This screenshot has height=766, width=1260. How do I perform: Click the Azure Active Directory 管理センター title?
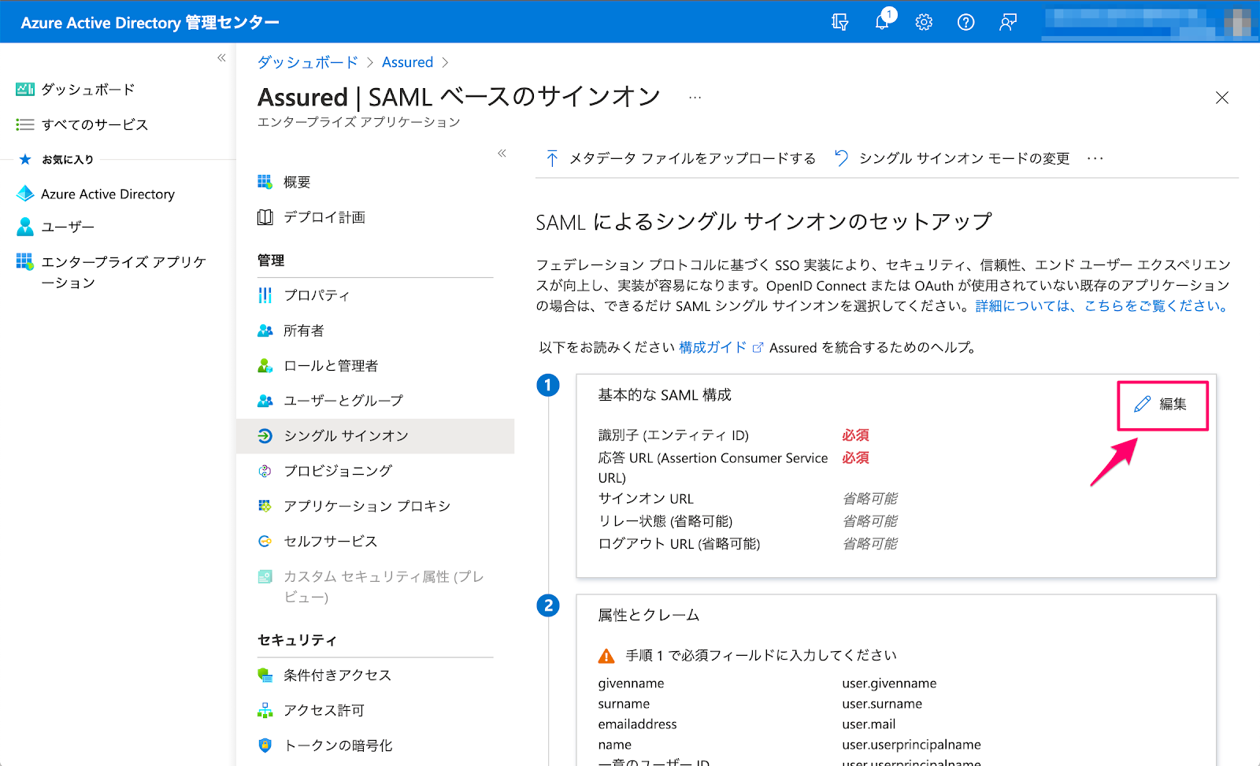coord(150,23)
